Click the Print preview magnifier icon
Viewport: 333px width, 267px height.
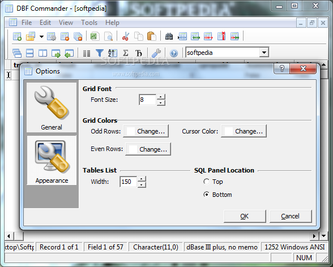coord(109,36)
